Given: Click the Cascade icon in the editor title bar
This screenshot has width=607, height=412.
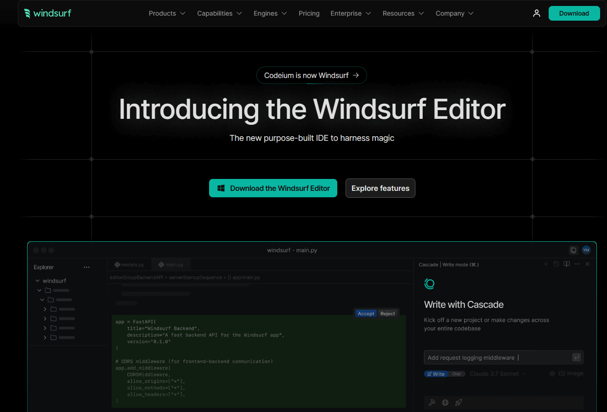Looking at the screenshot, I should 573,250.
